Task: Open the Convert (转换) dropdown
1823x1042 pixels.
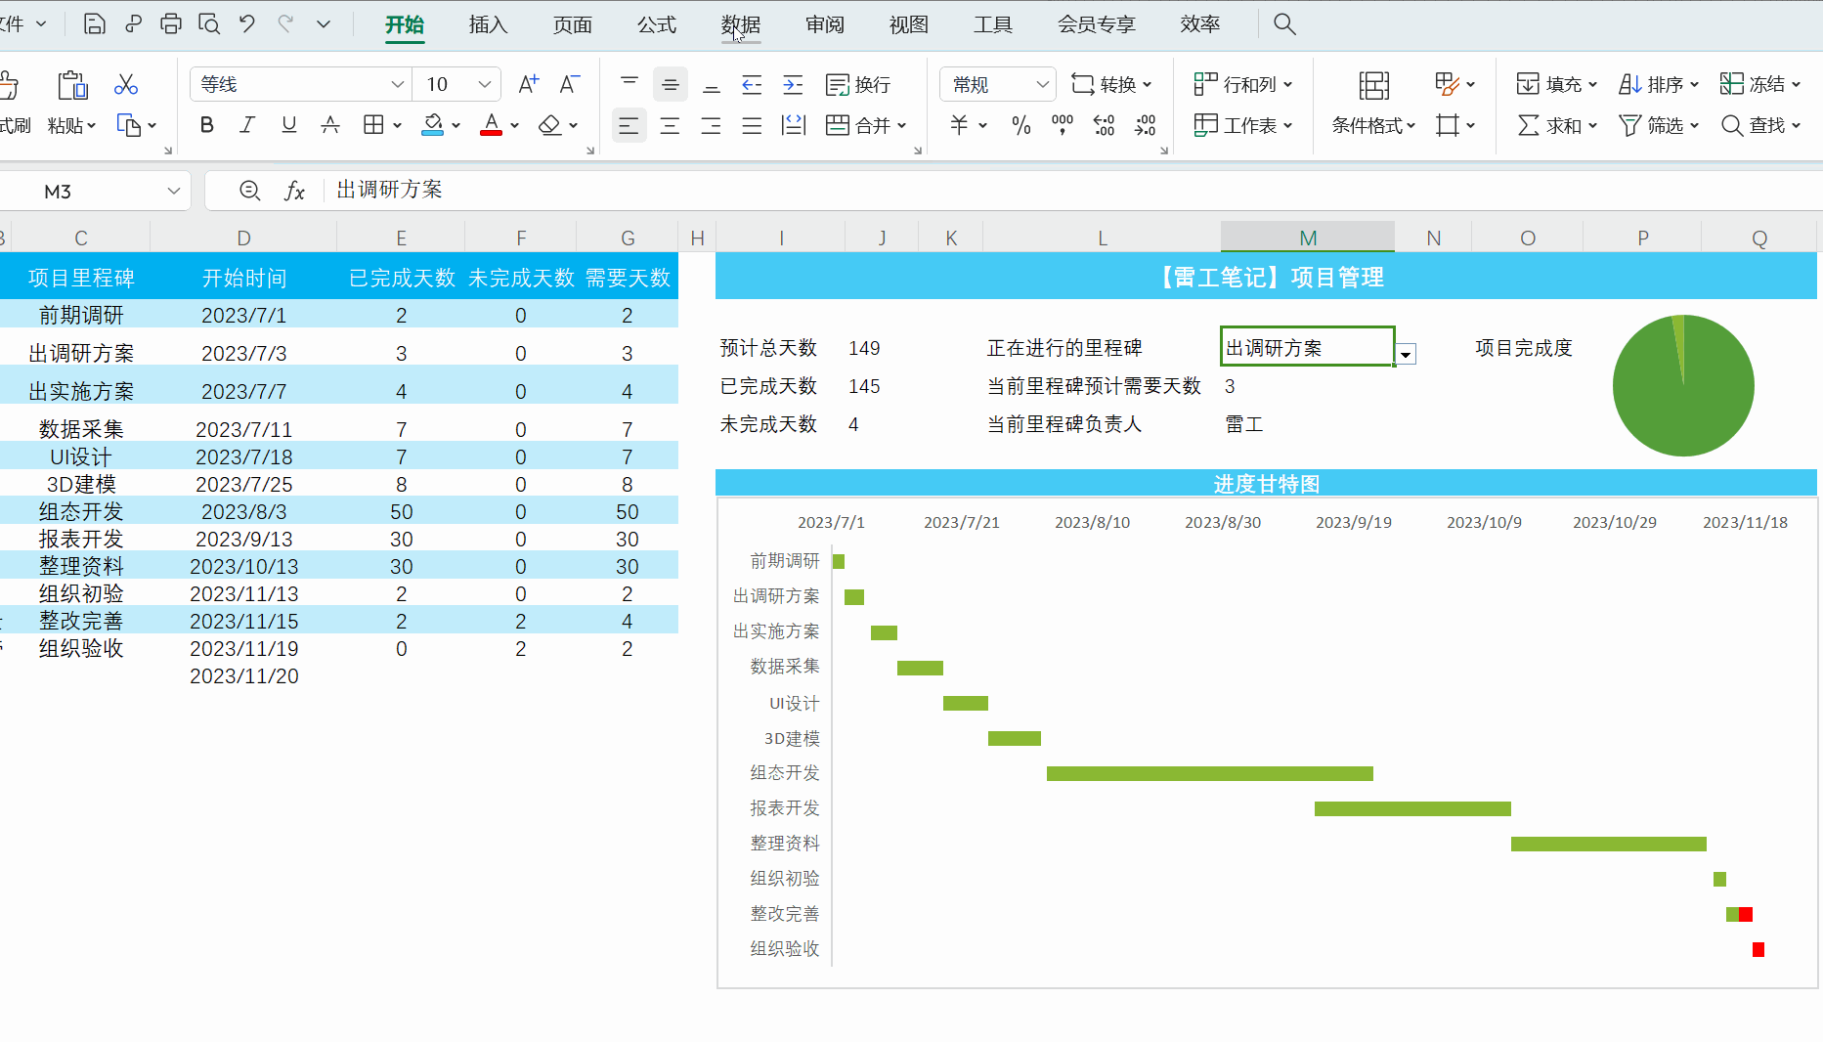Action: [x=1111, y=85]
